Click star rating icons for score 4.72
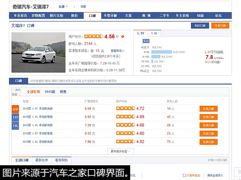This screenshot has width=241, height=180. pyautogui.click(x=126, y=109)
